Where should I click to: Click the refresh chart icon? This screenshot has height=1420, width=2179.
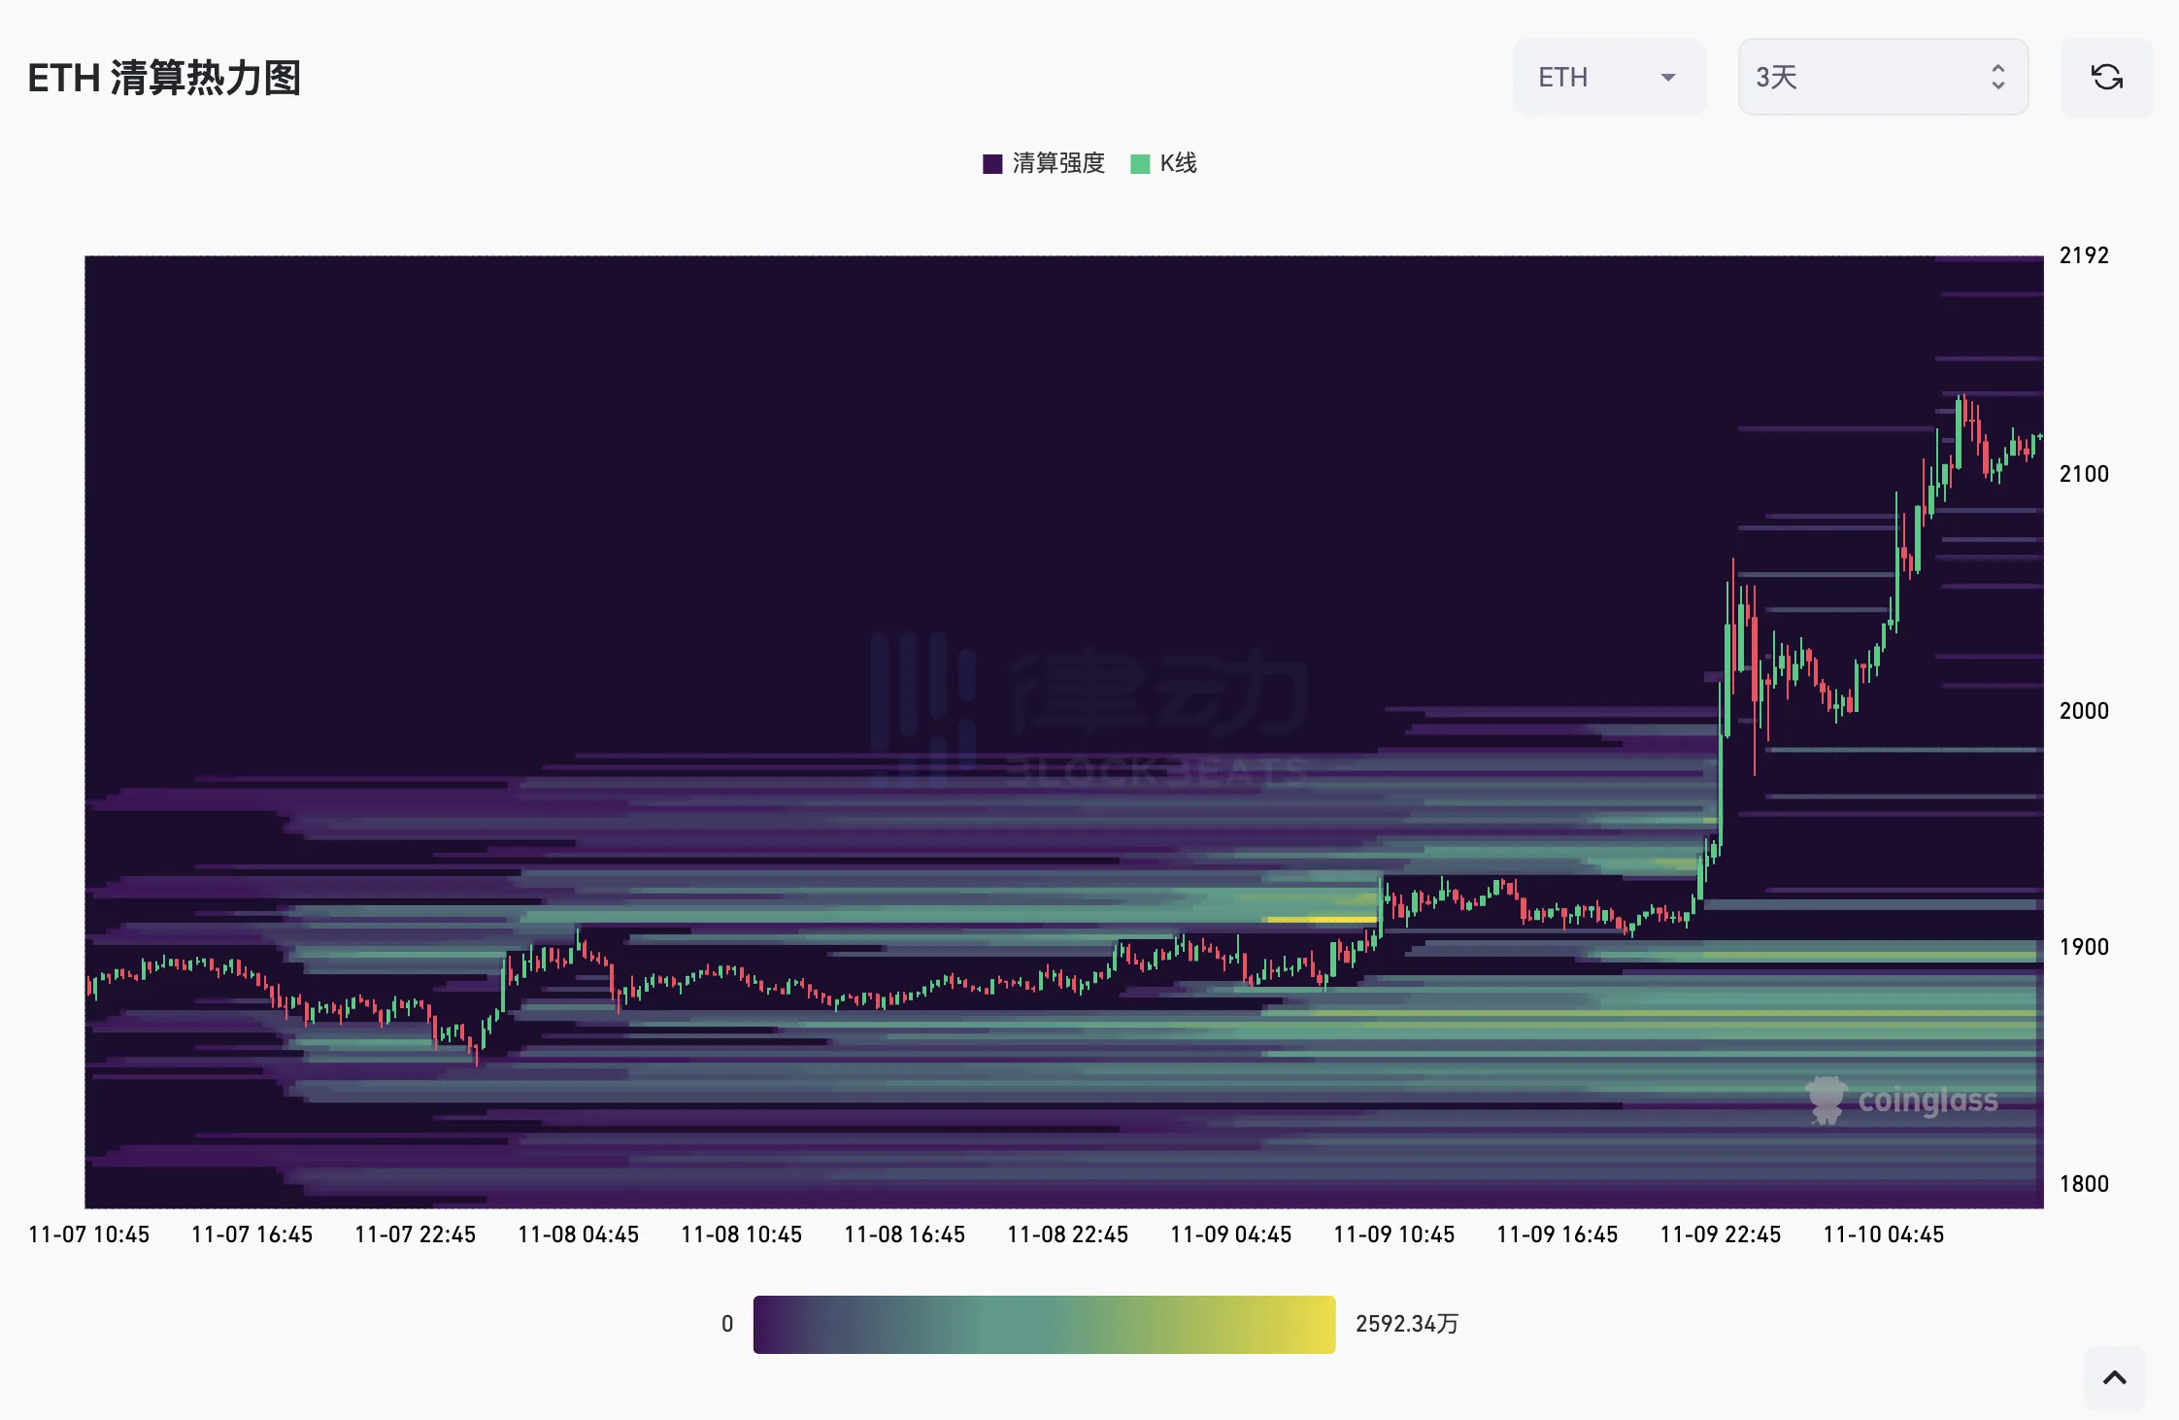click(x=2106, y=77)
